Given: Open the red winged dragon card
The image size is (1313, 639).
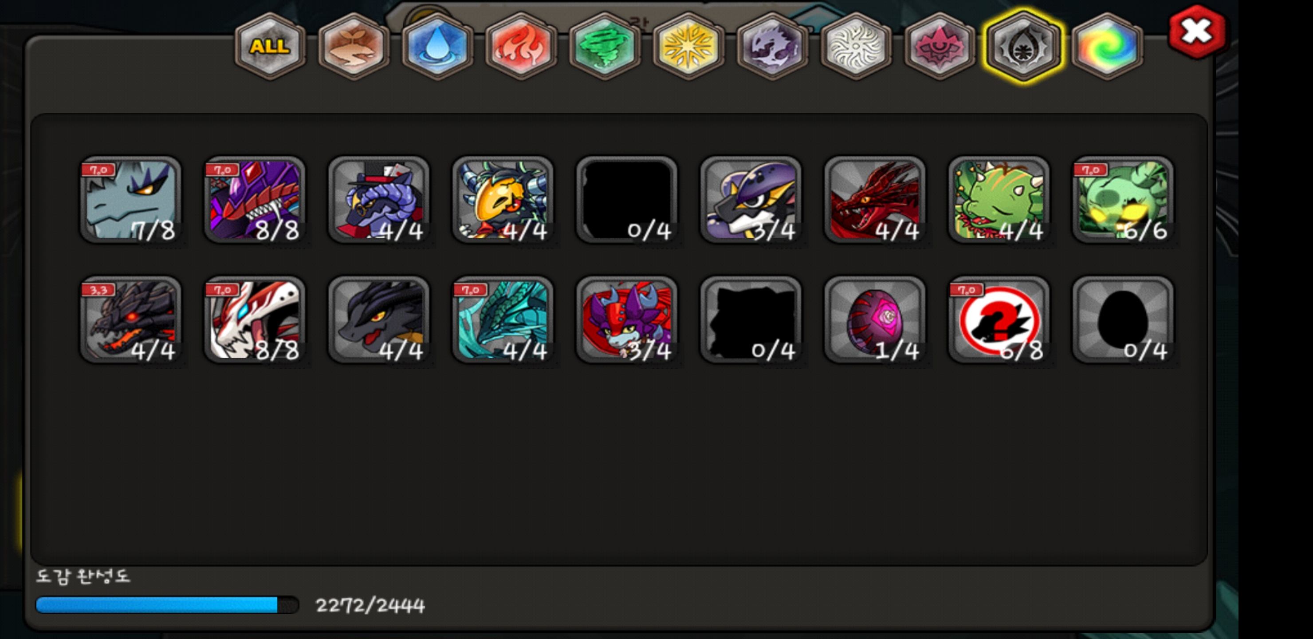Looking at the screenshot, I should 875,199.
